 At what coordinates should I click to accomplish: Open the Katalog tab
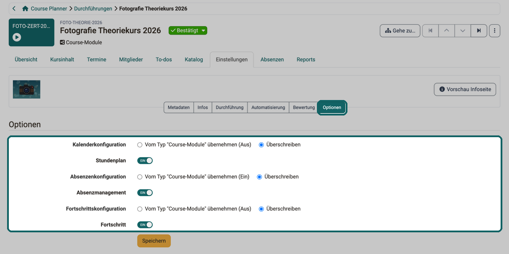pyautogui.click(x=194, y=60)
